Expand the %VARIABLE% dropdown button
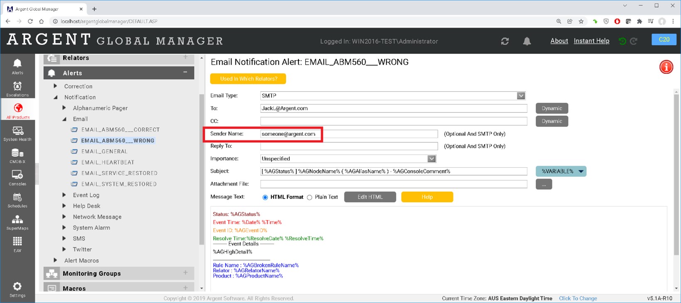This screenshot has width=681, height=303. 581,171
